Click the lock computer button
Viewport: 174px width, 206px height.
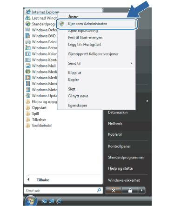click(x=130, y=190)
